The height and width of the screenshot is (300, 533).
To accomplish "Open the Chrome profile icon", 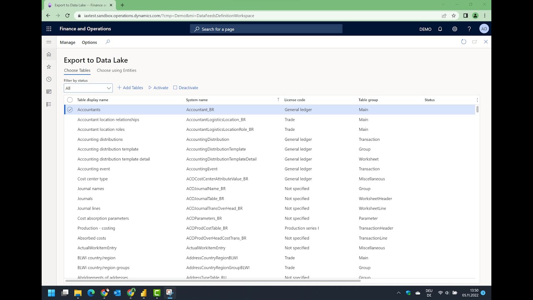I will 475,15.
